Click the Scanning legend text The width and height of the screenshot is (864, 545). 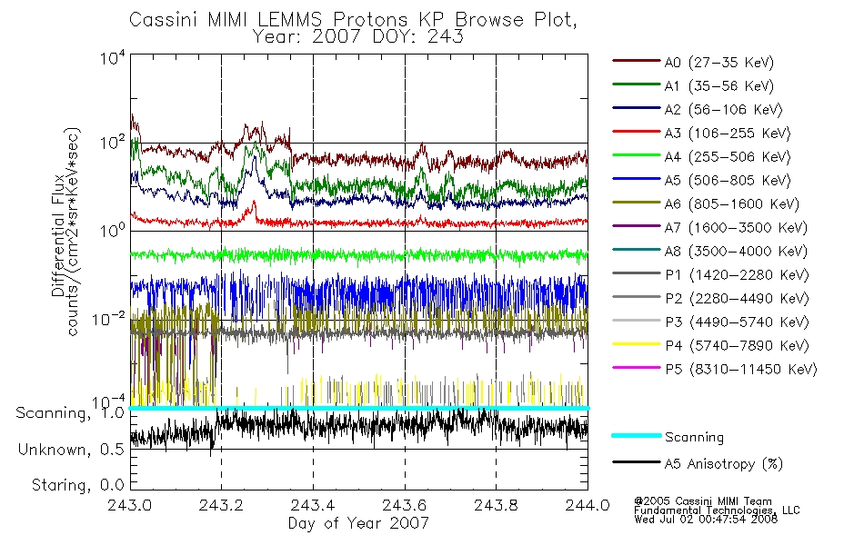[x=694, y=438]
